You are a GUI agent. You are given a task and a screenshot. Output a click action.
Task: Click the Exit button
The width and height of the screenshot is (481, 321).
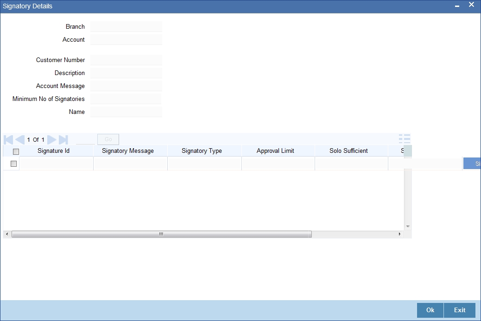click(460, 310)
